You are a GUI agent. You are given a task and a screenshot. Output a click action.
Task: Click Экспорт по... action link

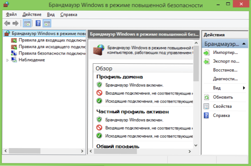point(226,61)
